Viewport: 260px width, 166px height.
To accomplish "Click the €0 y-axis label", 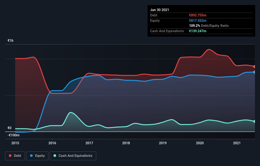I will point(10,128).
